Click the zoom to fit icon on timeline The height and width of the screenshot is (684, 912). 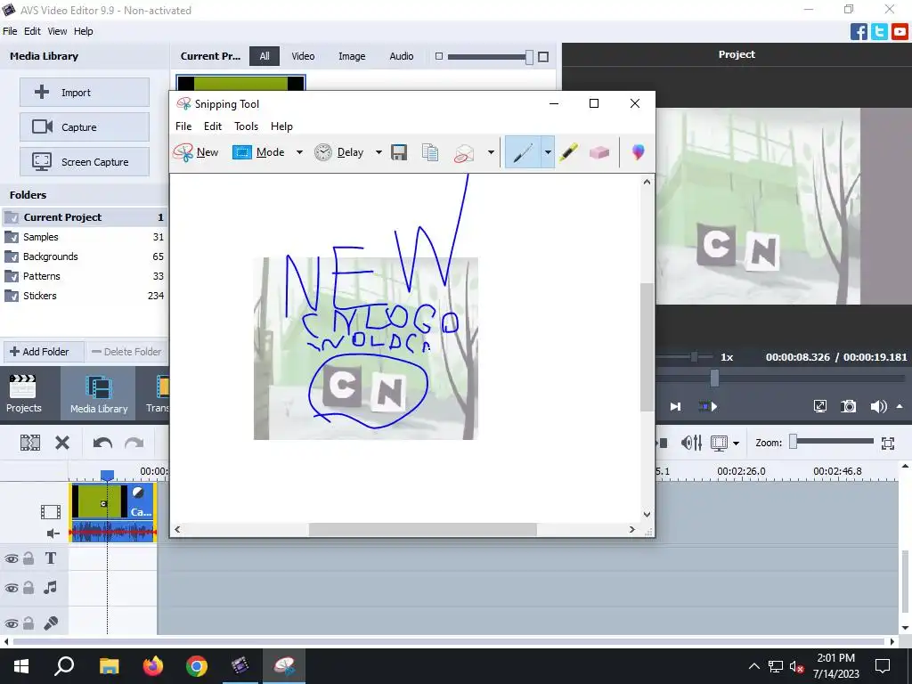[x=888, y=444]
